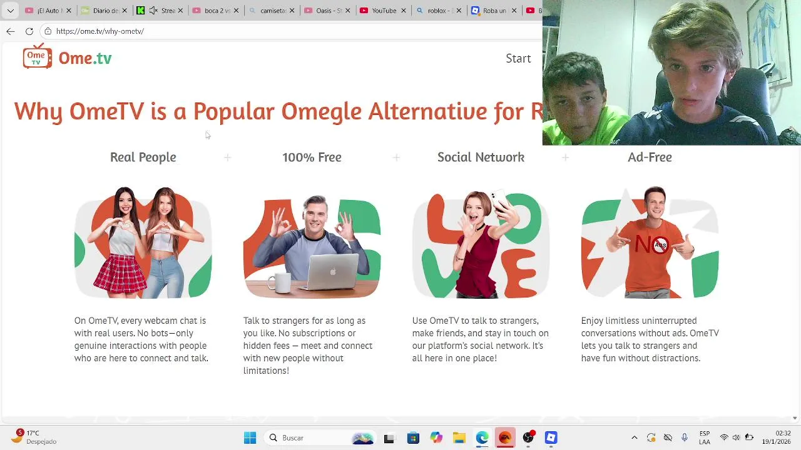Switch to the "¡El Auto" tab
Viewport: 801px width, 450px height.
48,11
